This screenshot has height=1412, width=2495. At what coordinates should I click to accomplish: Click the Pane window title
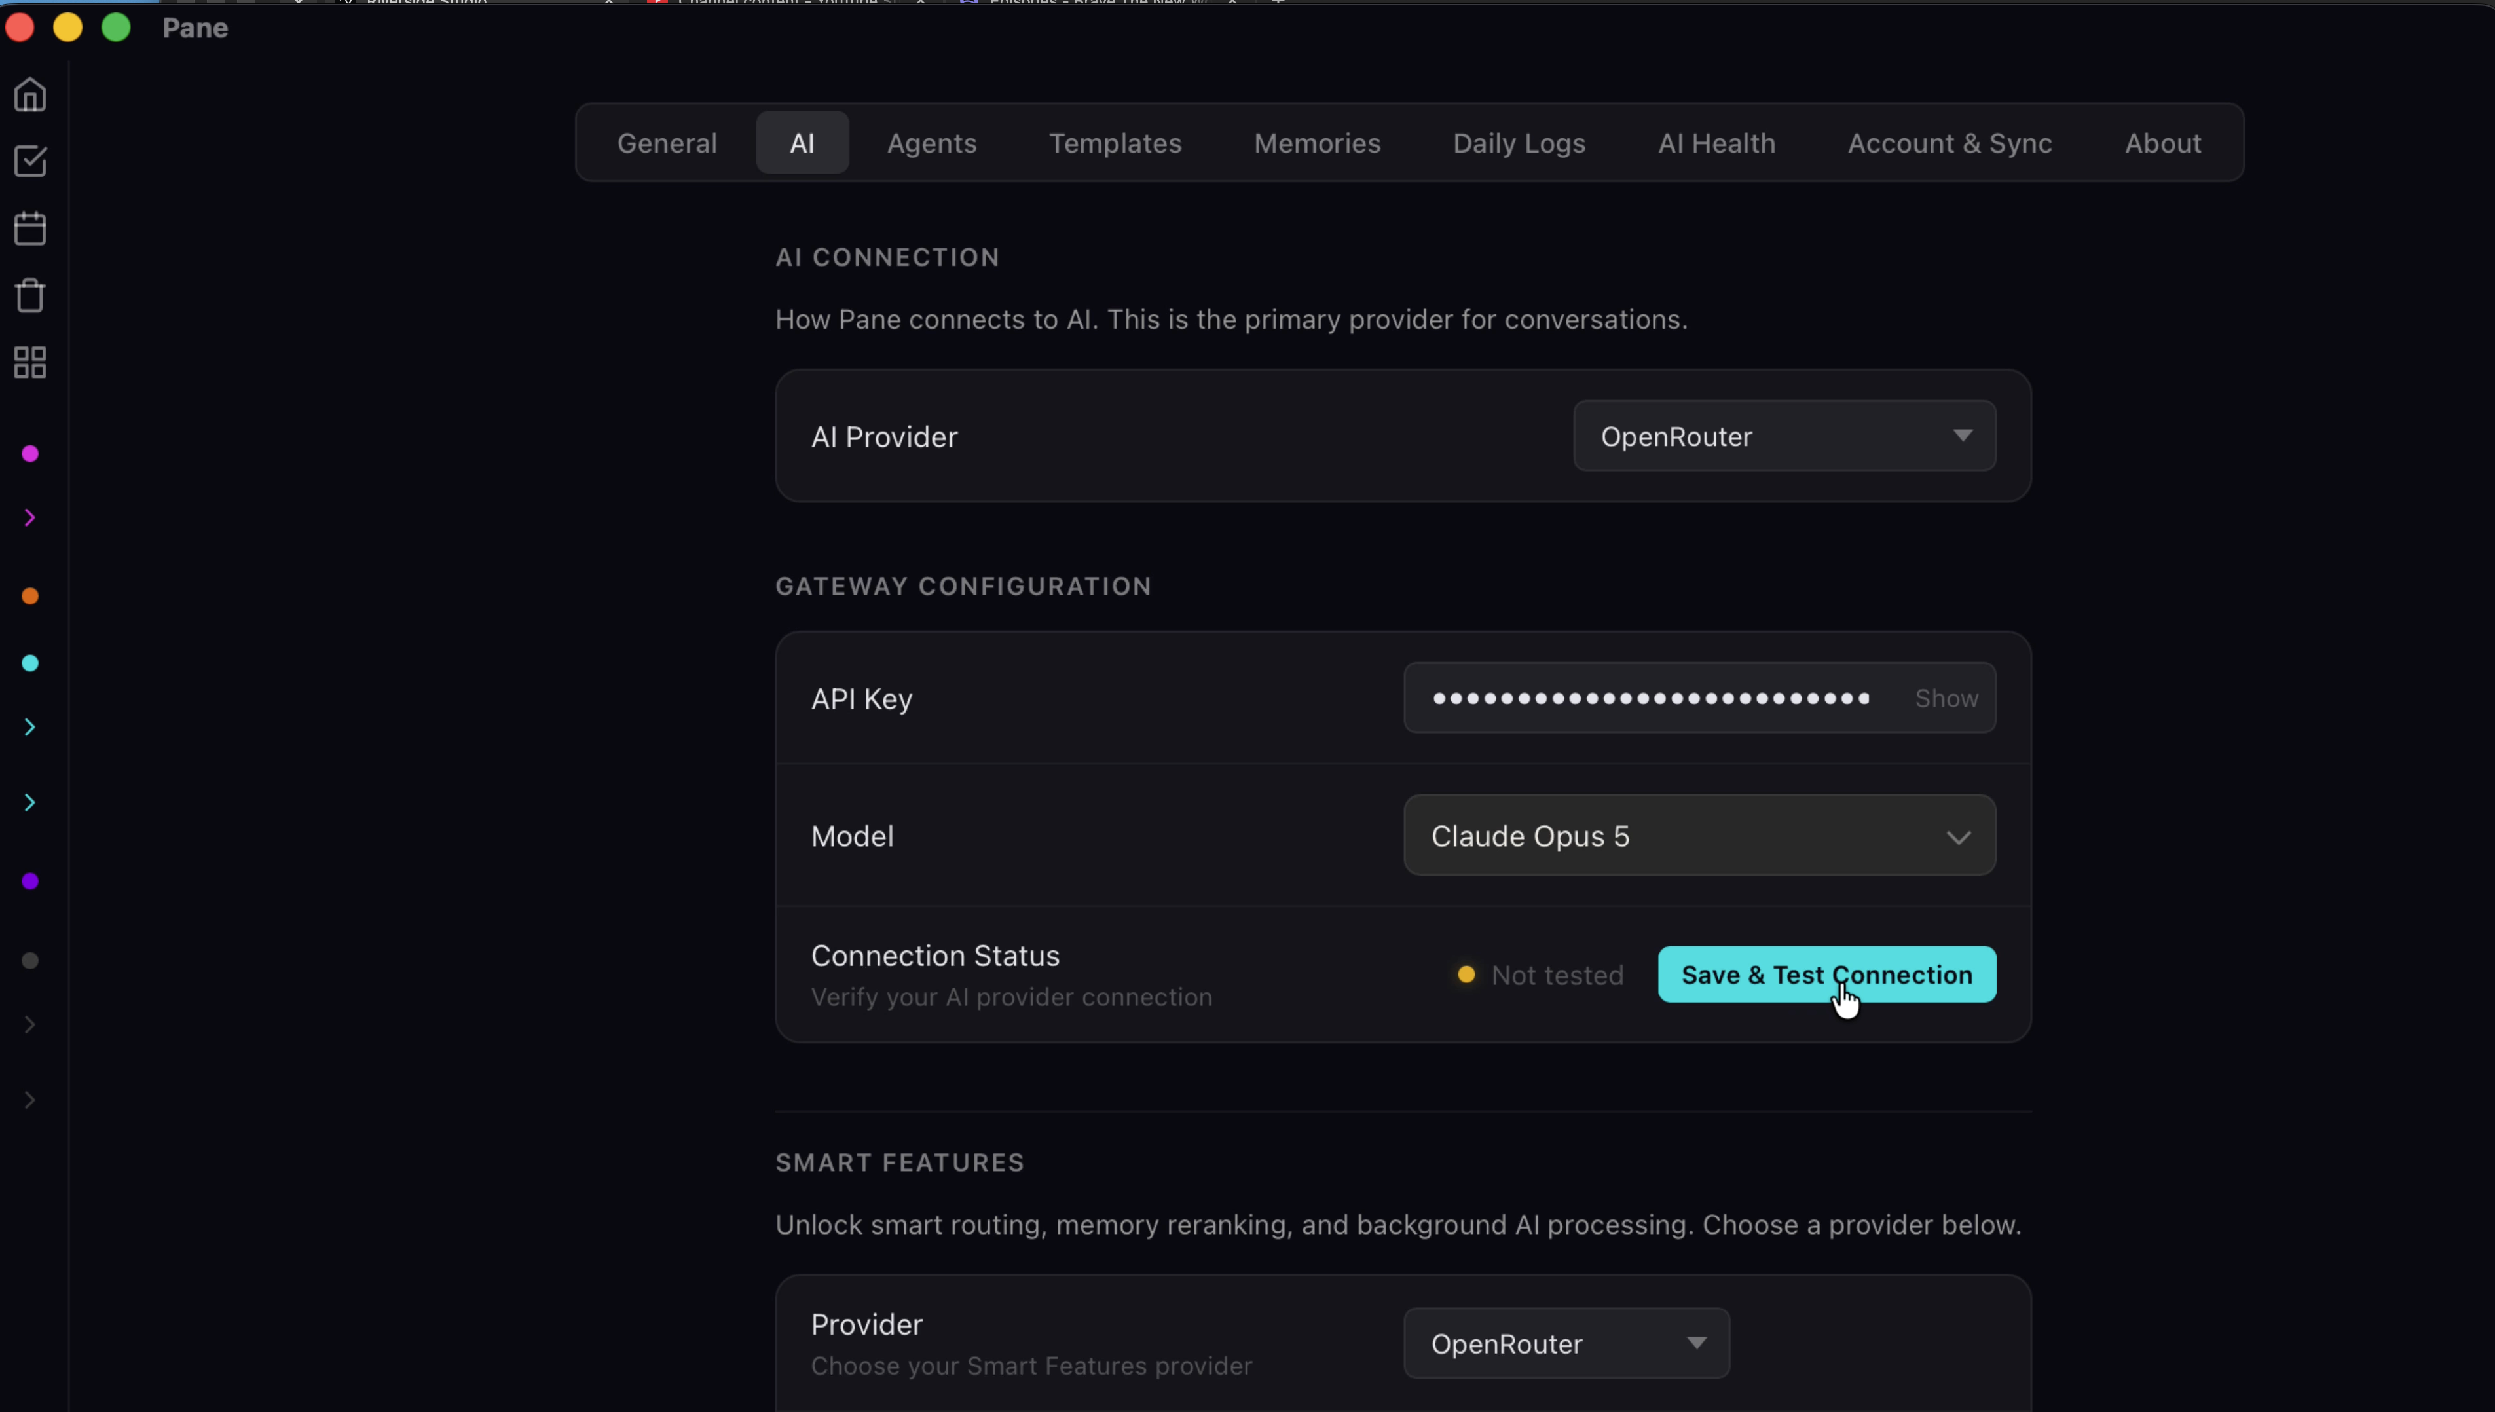tap(195, 28)
